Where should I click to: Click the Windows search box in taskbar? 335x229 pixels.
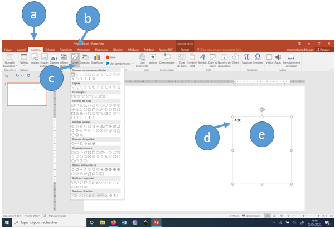tap(45, 222)
